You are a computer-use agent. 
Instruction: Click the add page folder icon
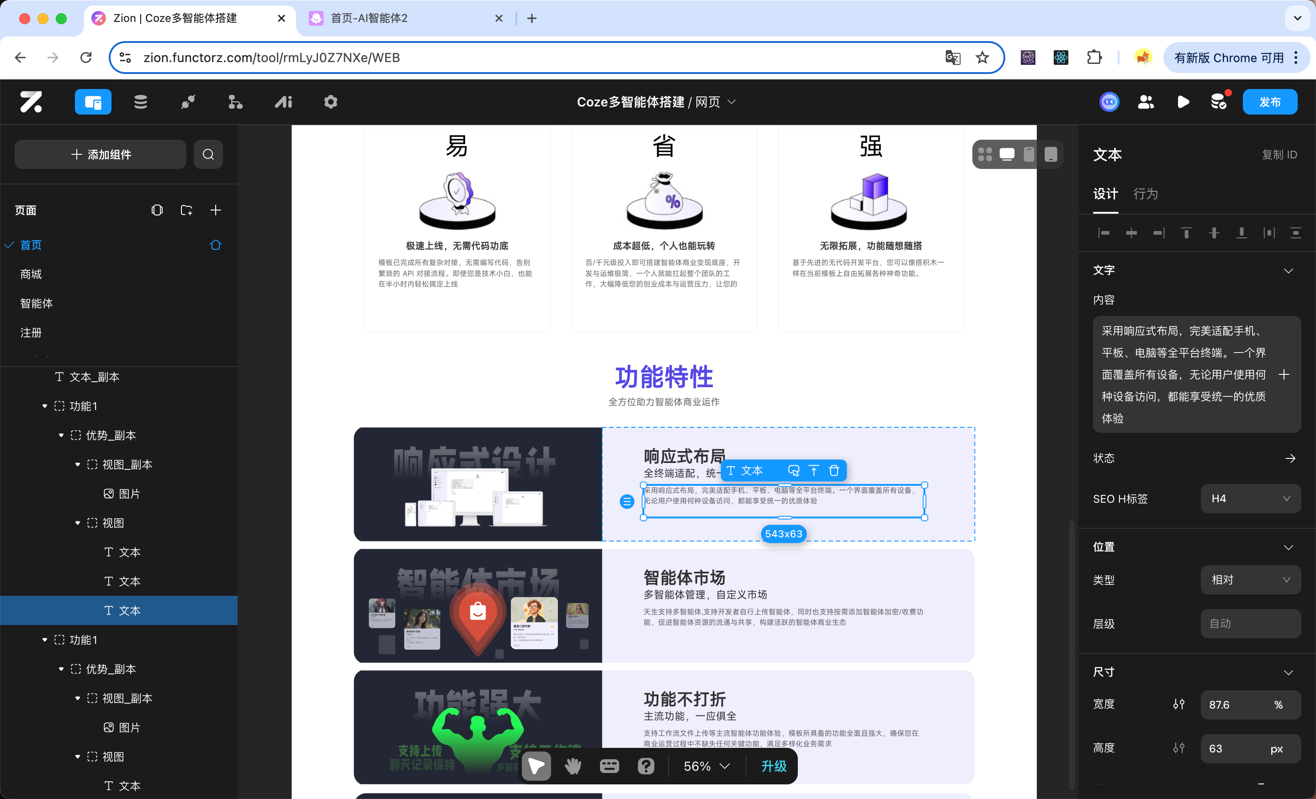click(186, 210)
